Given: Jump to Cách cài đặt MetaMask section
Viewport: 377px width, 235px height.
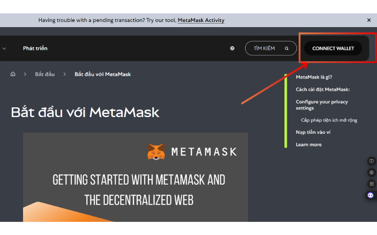Looking at the screenshot, I should (x=323, y=89).
